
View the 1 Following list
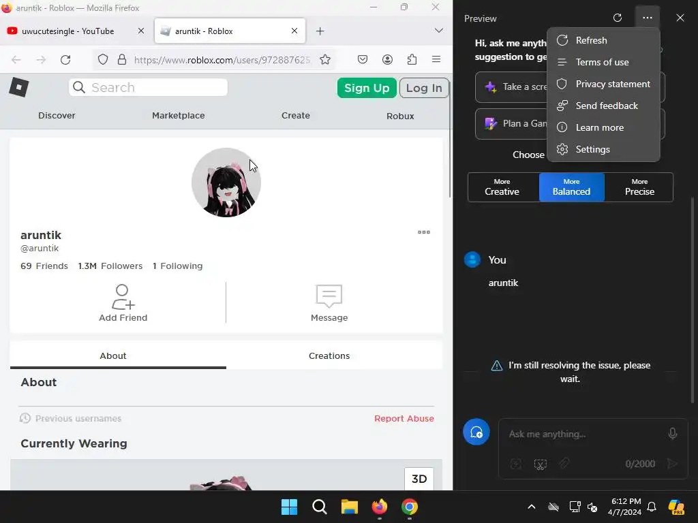pyautogui.click(x=177, y=266)
